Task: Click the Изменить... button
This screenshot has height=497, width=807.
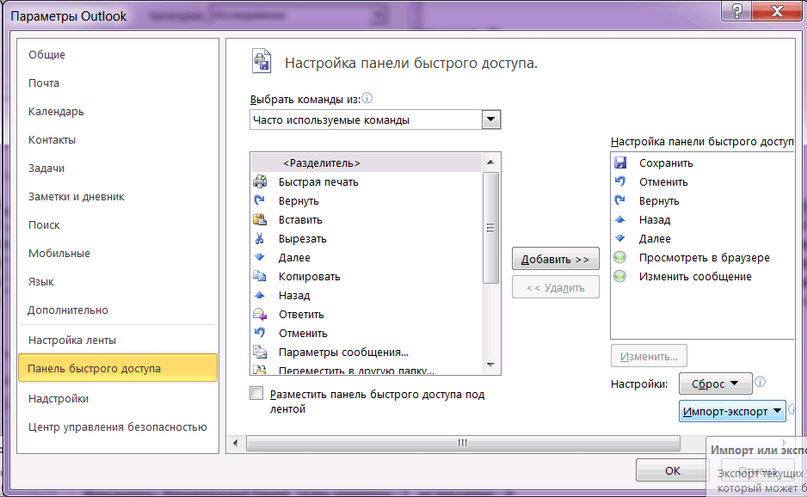Action: [649, 356]
